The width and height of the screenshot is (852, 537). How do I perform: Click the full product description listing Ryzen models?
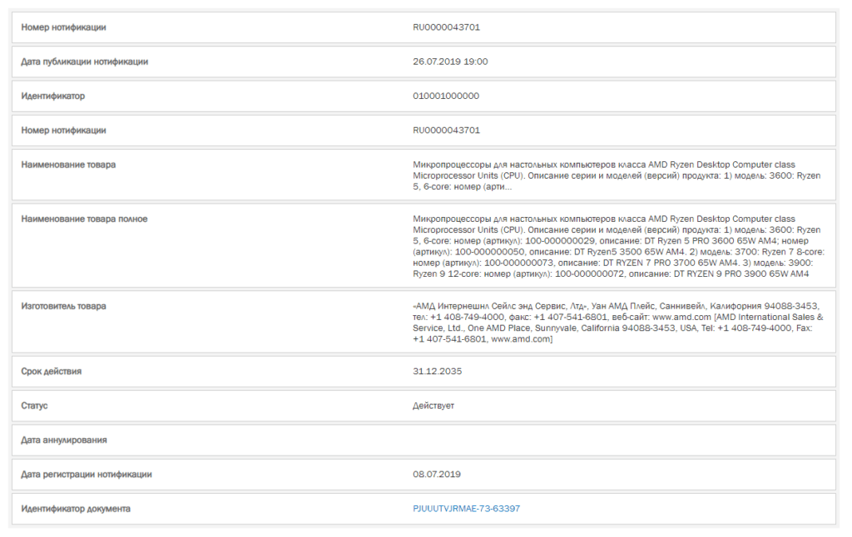coord(616,246)
